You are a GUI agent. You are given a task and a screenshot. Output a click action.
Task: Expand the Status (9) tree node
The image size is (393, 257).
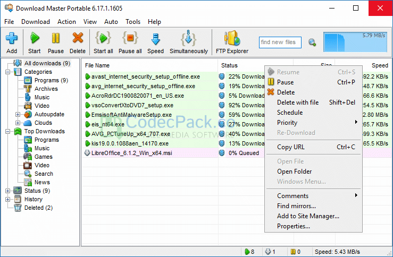tap(8, 191)
